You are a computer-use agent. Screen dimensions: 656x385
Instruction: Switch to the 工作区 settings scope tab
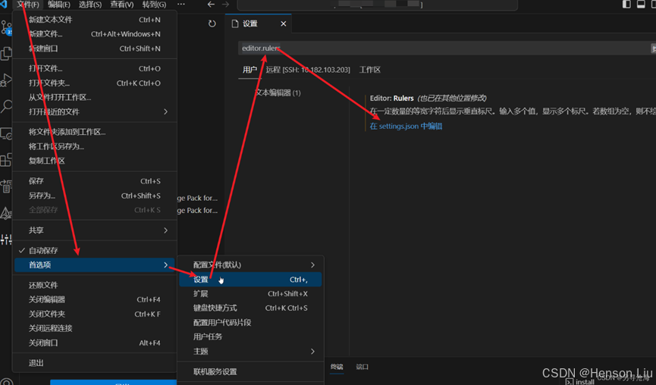click(370, 70)
